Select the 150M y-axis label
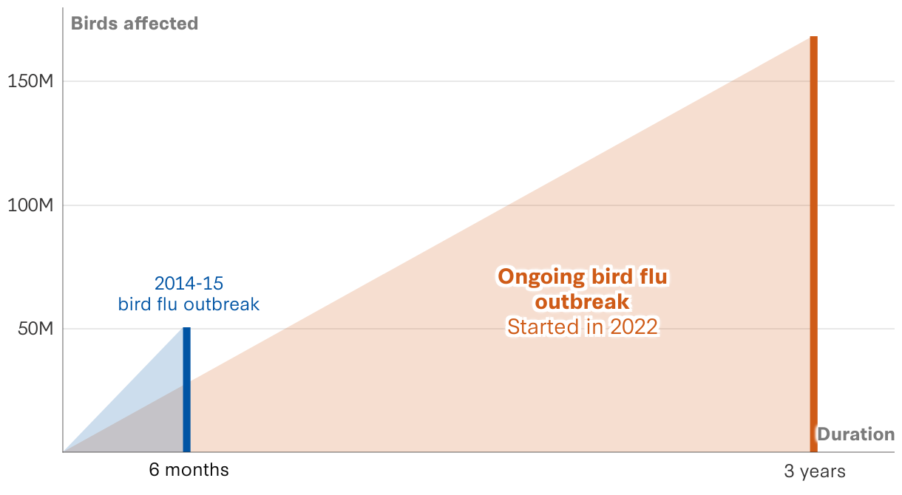The width and height of the screenshot is (902, 495). point(30,81)
